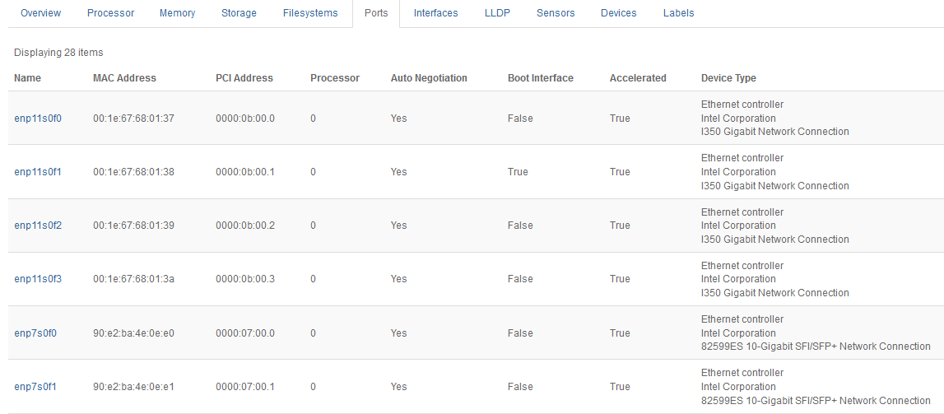Select port enp11s0f2 link
The width and height of the screenshot is (944, 414).
[x=38, y=226]
